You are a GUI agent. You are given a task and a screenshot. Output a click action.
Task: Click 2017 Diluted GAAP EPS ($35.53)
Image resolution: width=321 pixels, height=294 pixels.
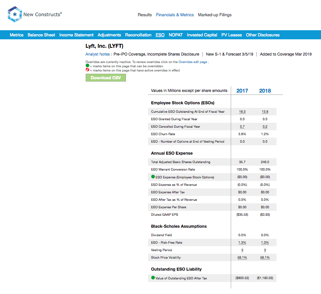(x=242, y=214)
